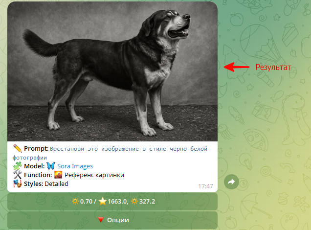The width and height of the screenshot is (311, 230).
Task: Click the forward arrow share icon
Action: pyautogui.click(x=231, y=182)
